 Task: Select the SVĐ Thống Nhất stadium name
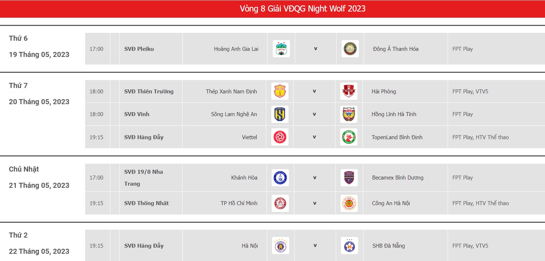click(x=146, y=203)
